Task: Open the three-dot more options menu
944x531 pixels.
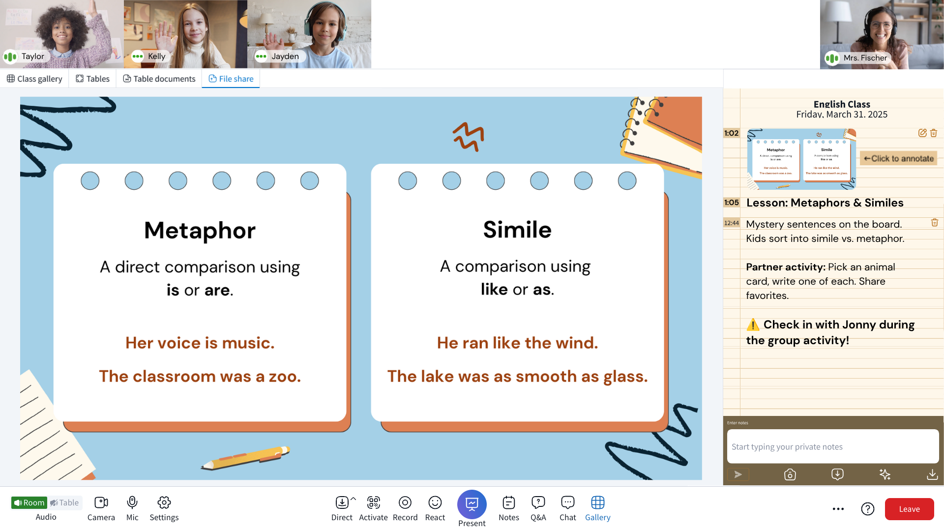Action: tap(838, 509)
